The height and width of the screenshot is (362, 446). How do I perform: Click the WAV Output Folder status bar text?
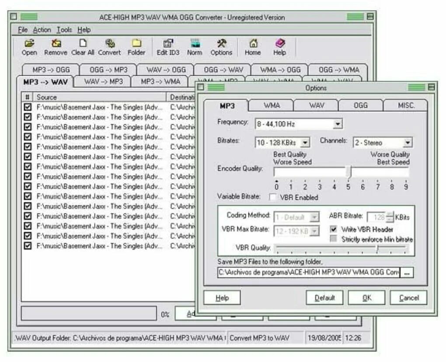[x=119, y=338]
